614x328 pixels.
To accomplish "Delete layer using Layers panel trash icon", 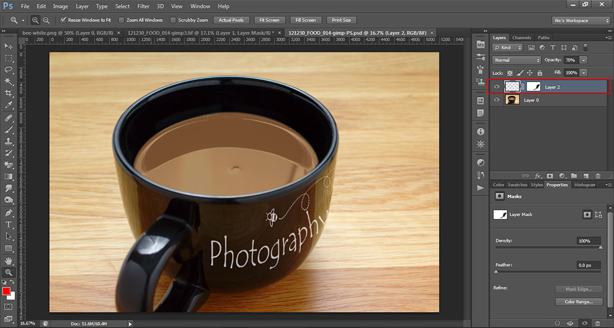I will click(598, 176).
